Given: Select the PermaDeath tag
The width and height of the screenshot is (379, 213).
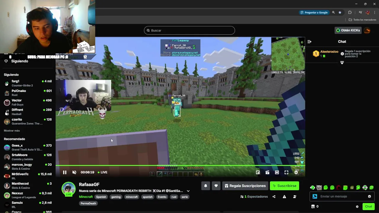Looking at the screenshot, I should [88, 203].
